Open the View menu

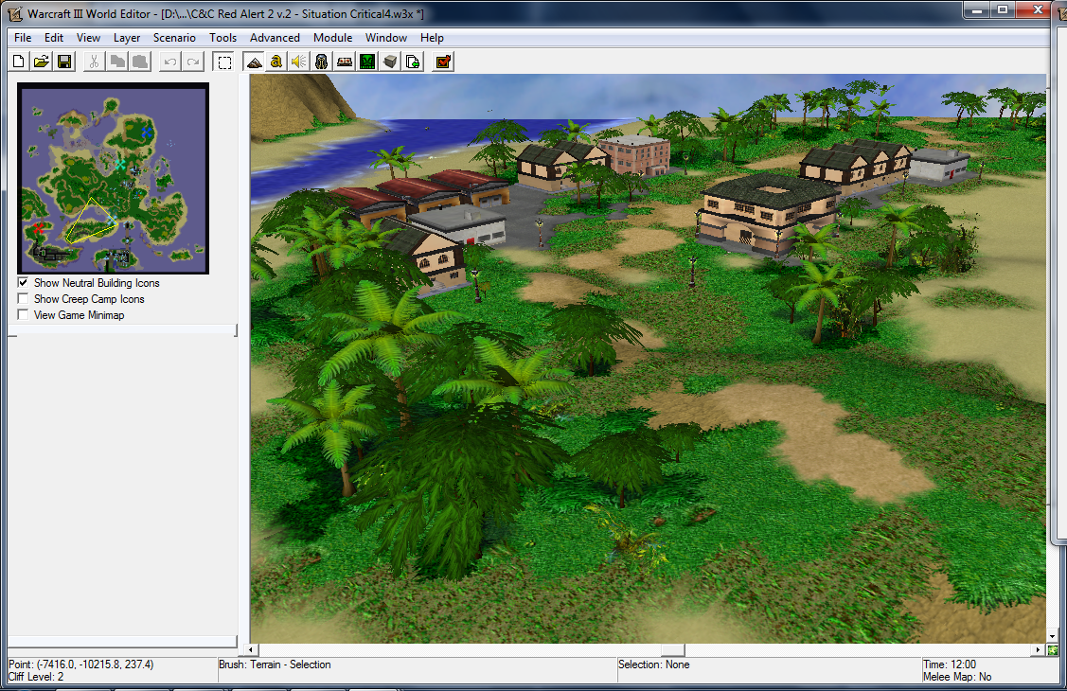pos(88,38)
